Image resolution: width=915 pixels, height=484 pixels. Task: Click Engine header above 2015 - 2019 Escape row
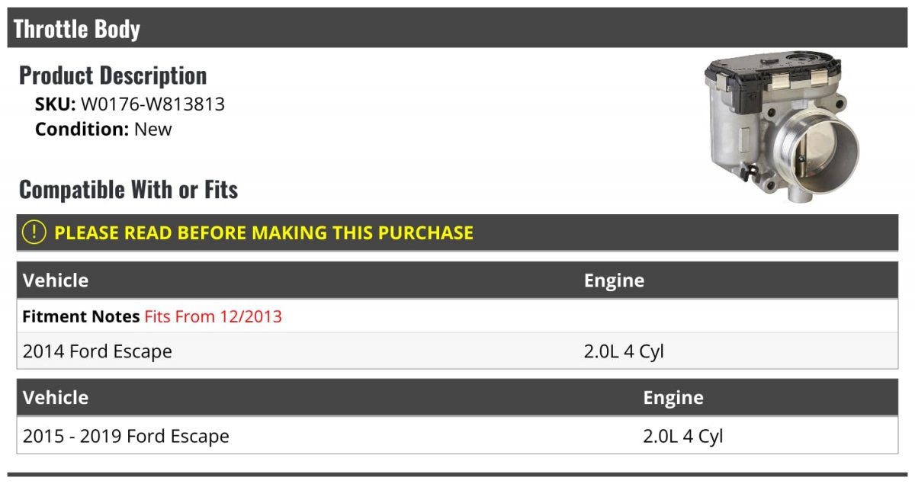(673, 397)
